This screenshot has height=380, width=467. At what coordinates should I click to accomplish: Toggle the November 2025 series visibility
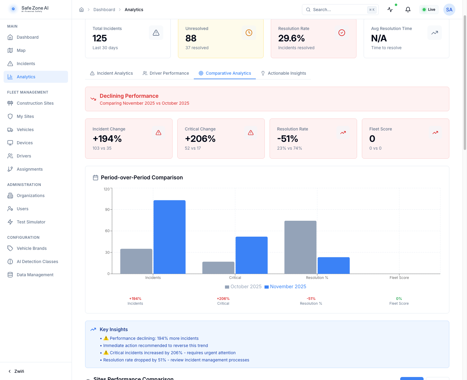pyautogui.click(x=285, y=286)
